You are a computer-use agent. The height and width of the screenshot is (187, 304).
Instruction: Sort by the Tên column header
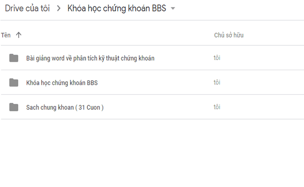(6, 35)
